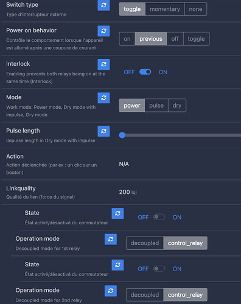The width and height of the screenshot is (241, 304).
Task: Refresh the first relay State
Action: point(117,213)
